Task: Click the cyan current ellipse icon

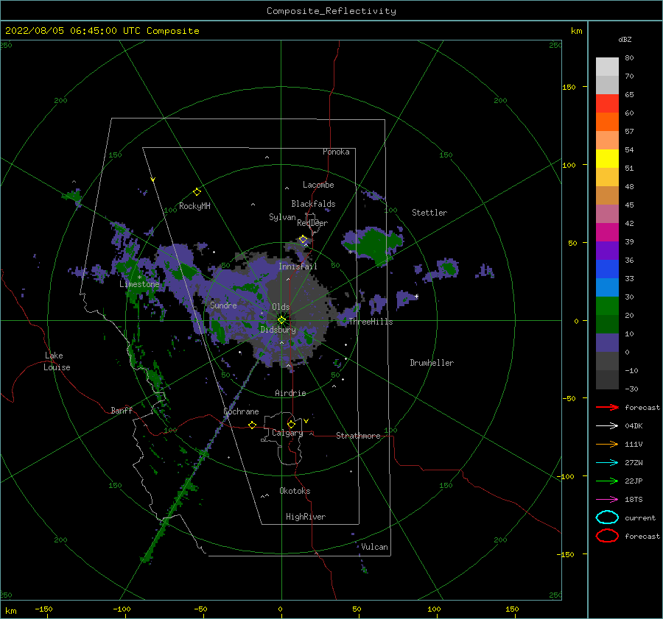Action: pos(607,517)
